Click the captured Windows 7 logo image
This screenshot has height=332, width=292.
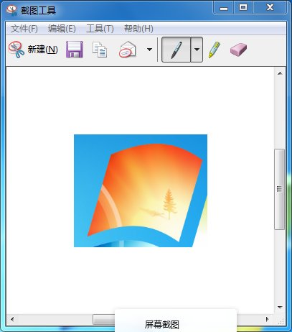(x=141, y=190)
